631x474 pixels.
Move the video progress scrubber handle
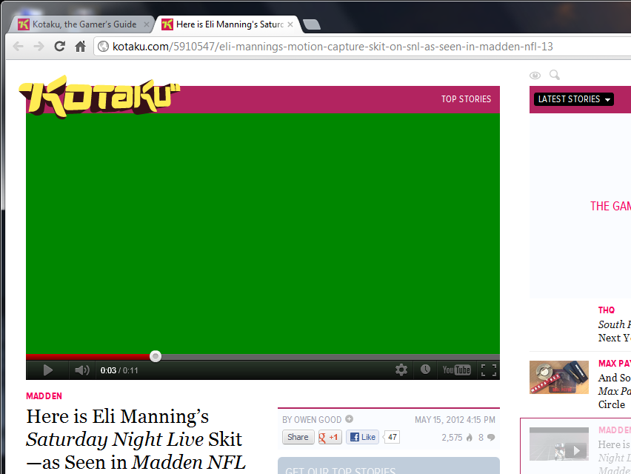[x=156, y=356]
